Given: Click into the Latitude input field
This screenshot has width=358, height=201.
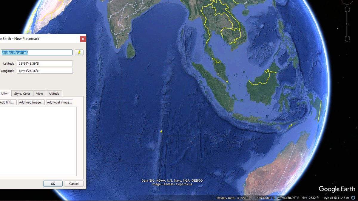Looking at the screenshot, I should pyautogui.click(x=45, y=63).
